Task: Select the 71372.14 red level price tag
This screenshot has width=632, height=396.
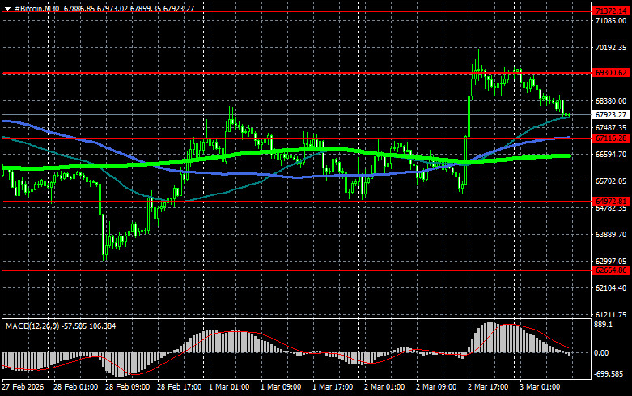Action: pos(611,11)
